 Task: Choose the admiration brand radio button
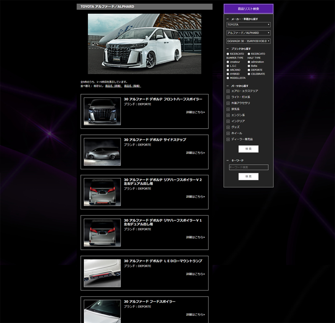pyautogui.click(x=249, y=62)
